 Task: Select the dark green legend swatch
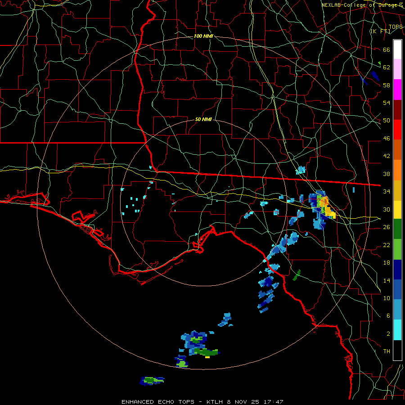pos(397,229)
